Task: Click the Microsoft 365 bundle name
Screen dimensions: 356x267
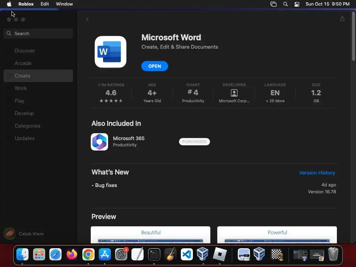Action: [129, 138]
